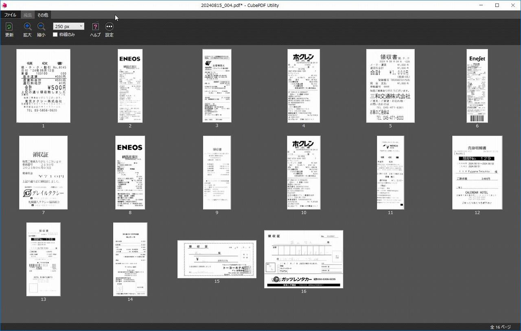Choose page 7 グレイルタクシー receipt thumbnail
The width and height of the screenshot is (521, 331).
coord(43,173)
